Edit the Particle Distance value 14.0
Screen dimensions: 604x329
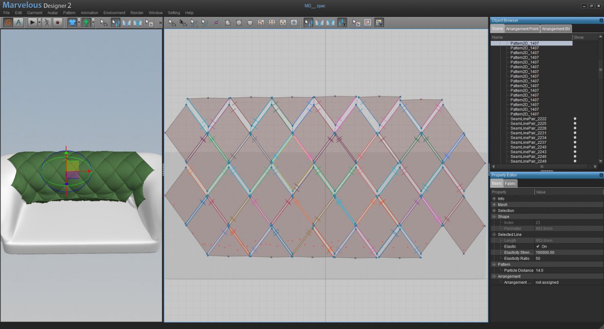[x=568, y=271]
